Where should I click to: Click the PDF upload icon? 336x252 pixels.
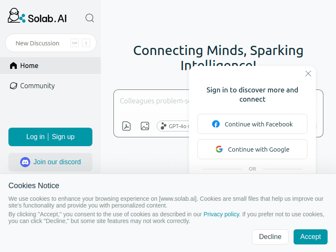pyautogui.click(x=126, y=126)
